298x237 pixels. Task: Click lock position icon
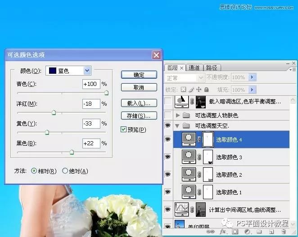(x=199, y=89)
